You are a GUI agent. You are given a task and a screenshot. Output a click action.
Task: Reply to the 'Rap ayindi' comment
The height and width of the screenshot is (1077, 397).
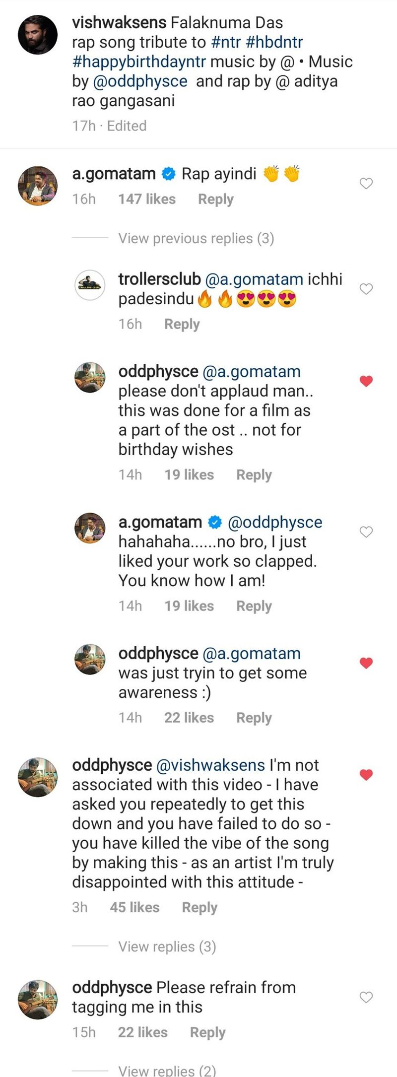215,199
